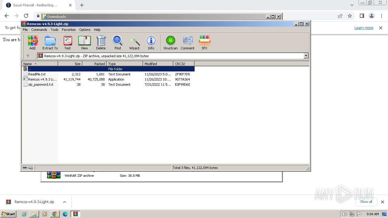Image resolution: width=388 pixels, height=218 pixels.
Task: Click volume speaker tray icon
Action: (x=345, y=214)
